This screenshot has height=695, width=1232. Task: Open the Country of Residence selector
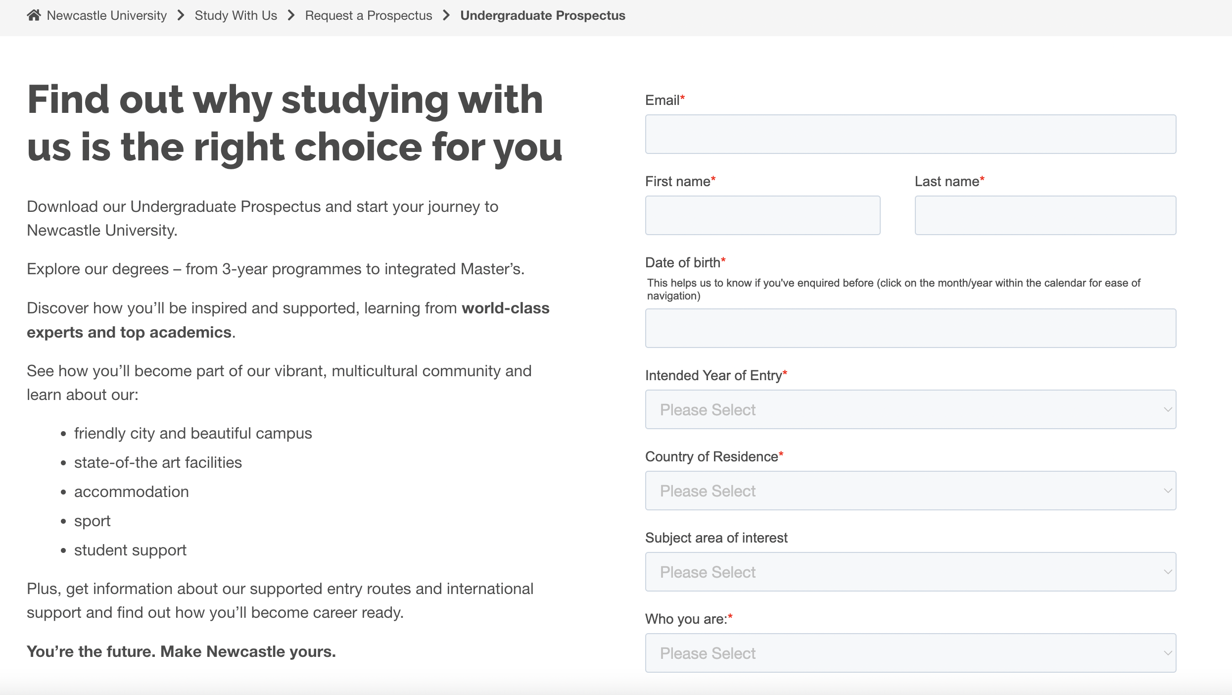tap(910, 491)
